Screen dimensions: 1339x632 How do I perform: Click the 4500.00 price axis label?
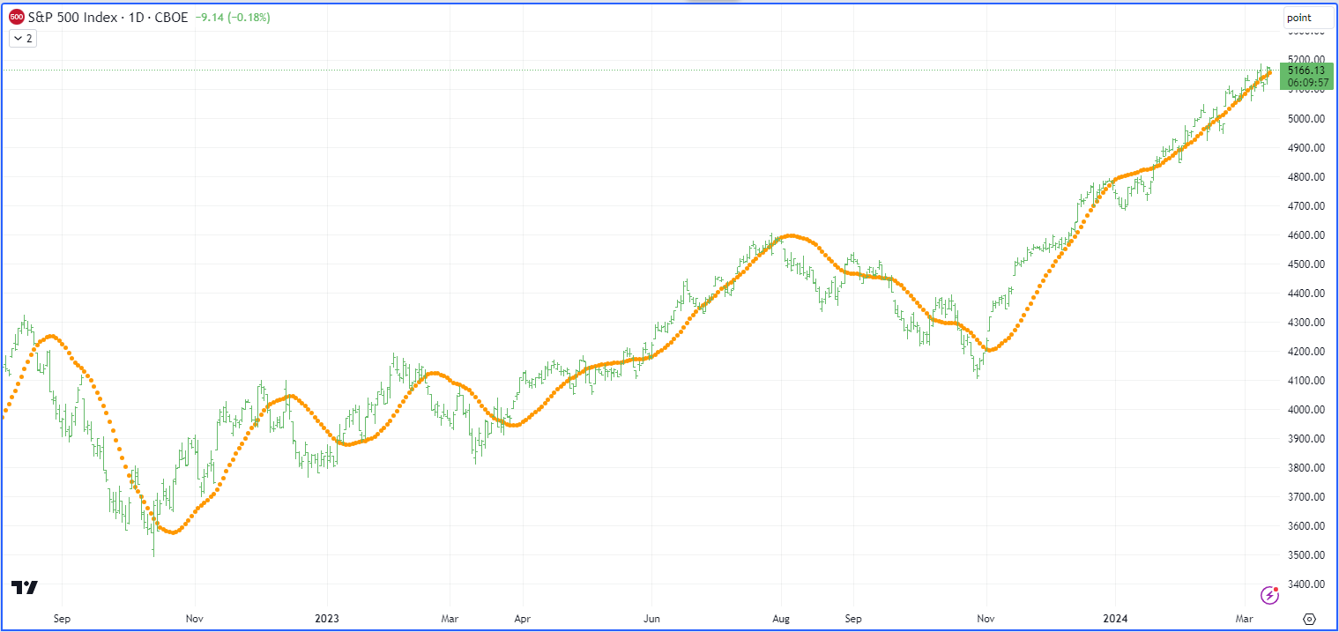click(1307, 264)
